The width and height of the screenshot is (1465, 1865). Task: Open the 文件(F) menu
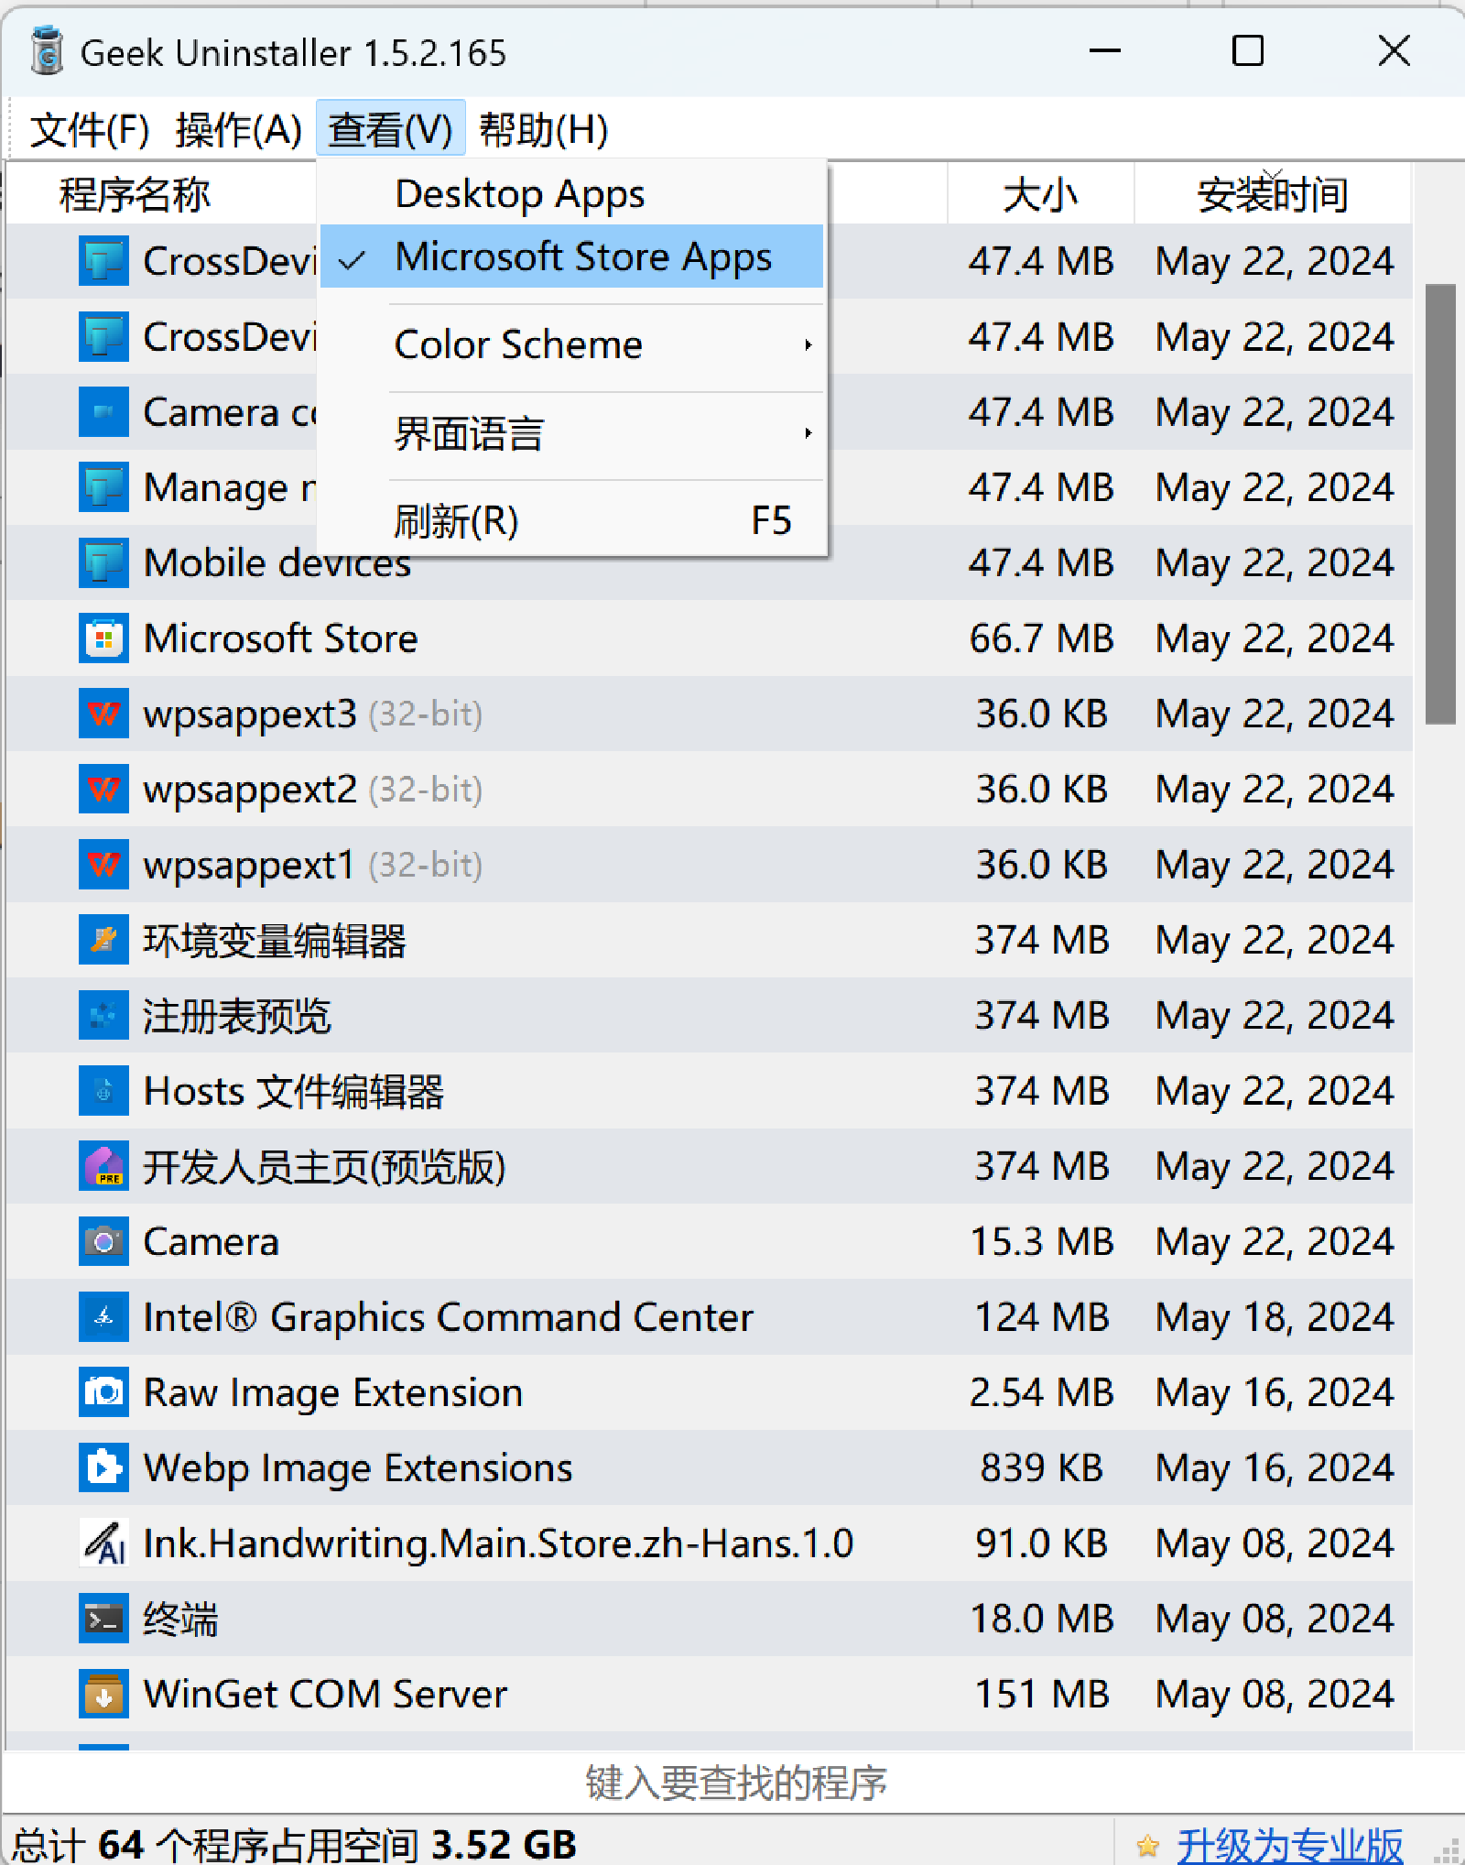(x=90, y=129)
